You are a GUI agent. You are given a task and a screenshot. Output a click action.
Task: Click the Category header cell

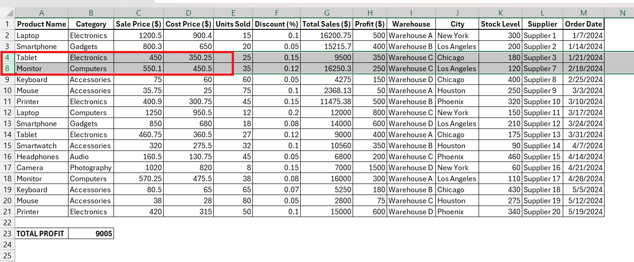[91, 24]
